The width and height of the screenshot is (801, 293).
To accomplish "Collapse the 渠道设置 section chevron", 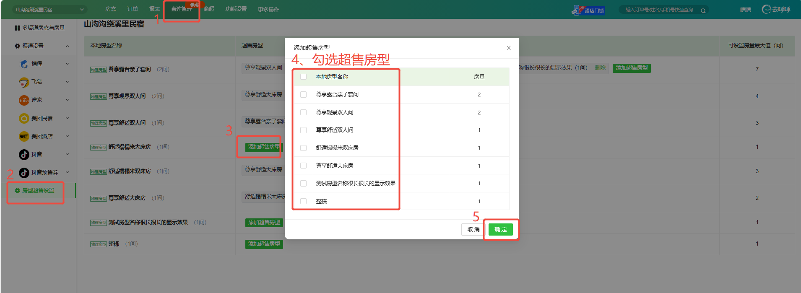I will [68, 46].
